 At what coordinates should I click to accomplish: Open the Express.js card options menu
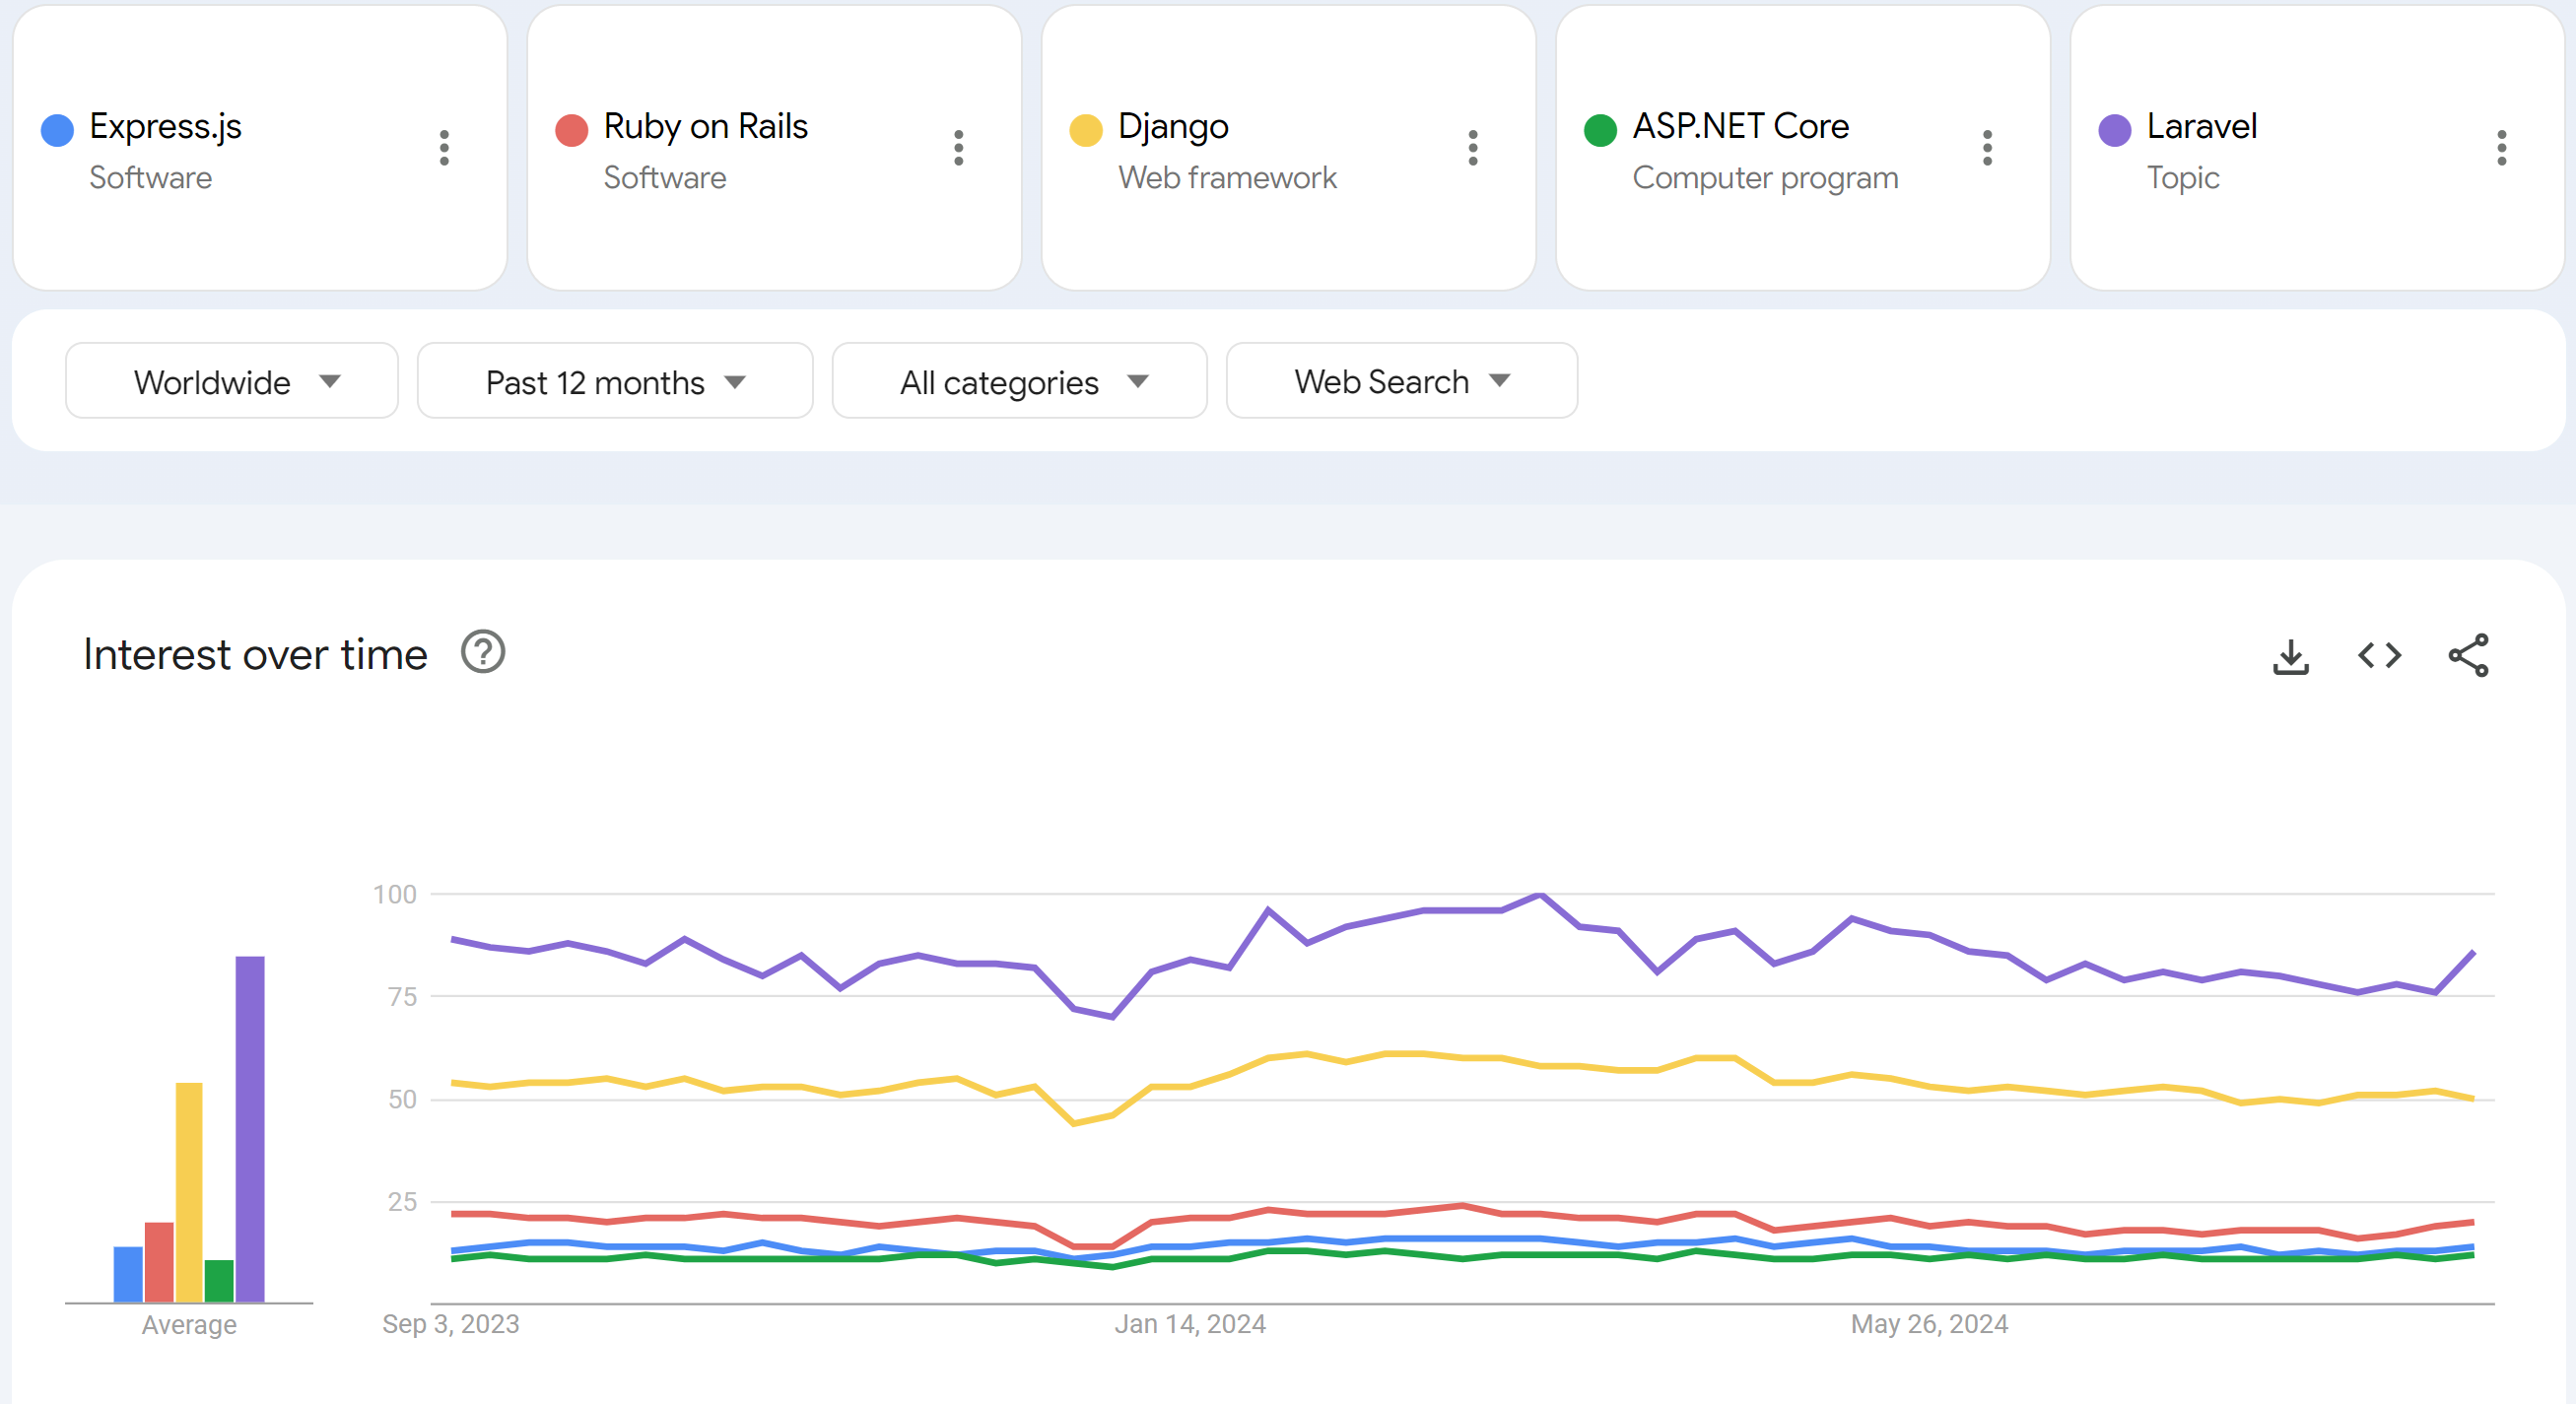[444, 148]
